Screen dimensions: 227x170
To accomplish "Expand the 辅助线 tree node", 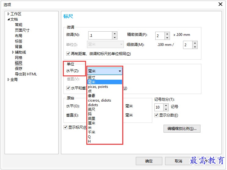I will (x=13, y=52).
